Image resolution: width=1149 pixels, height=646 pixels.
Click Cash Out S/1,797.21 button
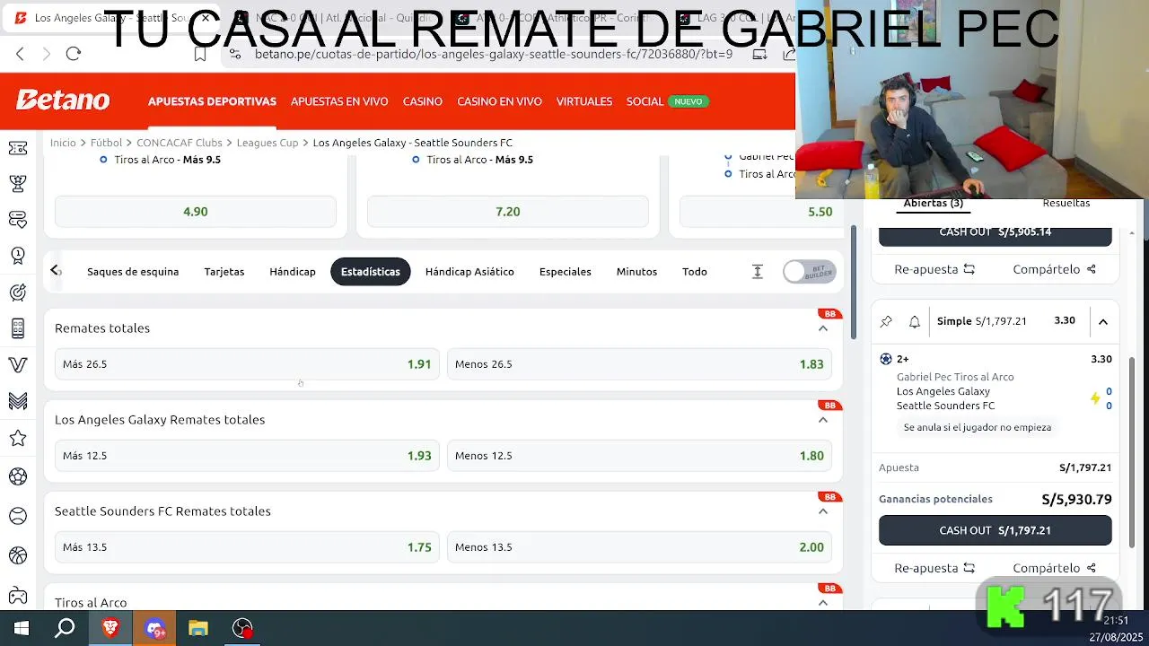(x=995, y=530)
